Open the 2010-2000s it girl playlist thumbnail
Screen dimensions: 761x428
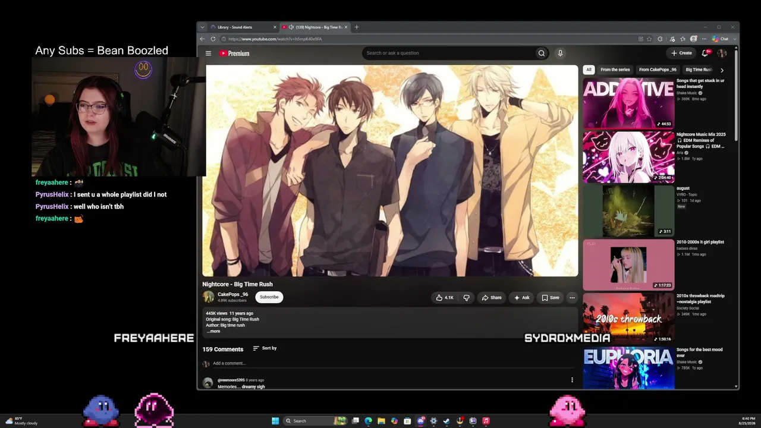click(628, 265)
